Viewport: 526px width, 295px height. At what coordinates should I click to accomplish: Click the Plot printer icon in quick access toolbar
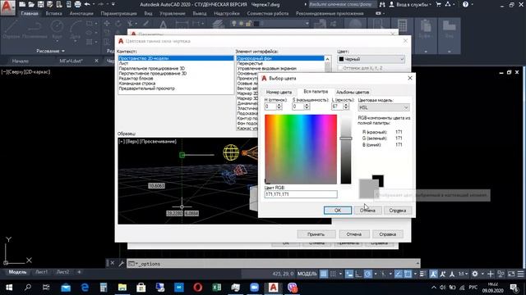(77, 4)
